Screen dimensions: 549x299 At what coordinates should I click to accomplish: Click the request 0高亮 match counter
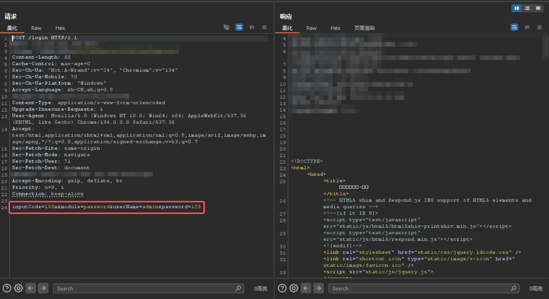coord(261,289)
